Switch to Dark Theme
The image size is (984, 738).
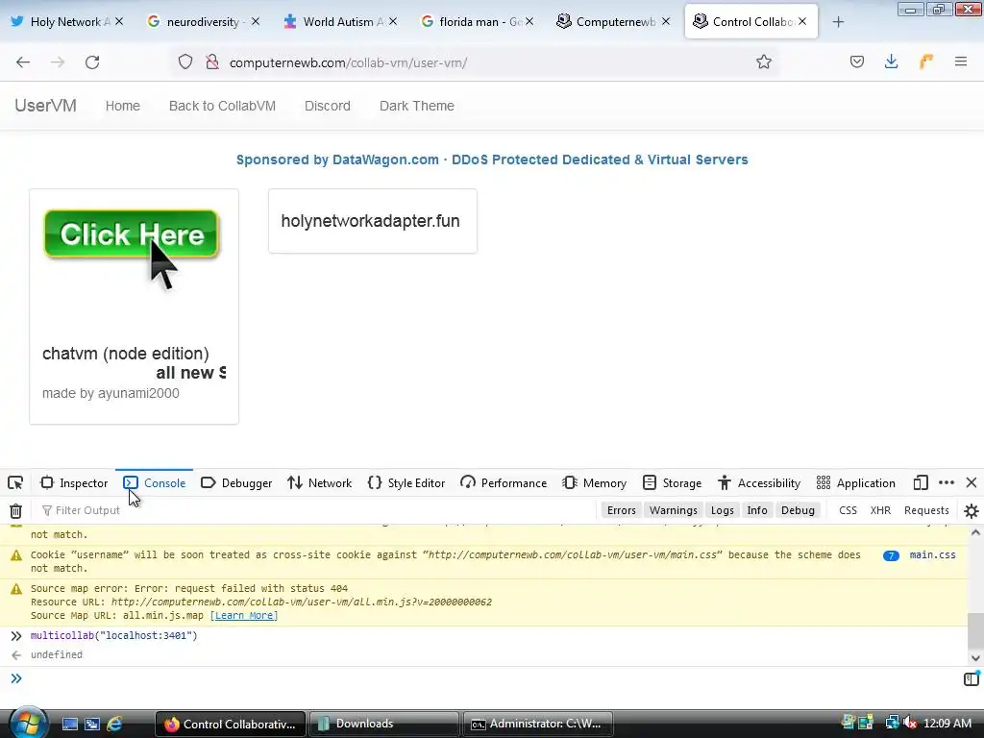[417, 106]
